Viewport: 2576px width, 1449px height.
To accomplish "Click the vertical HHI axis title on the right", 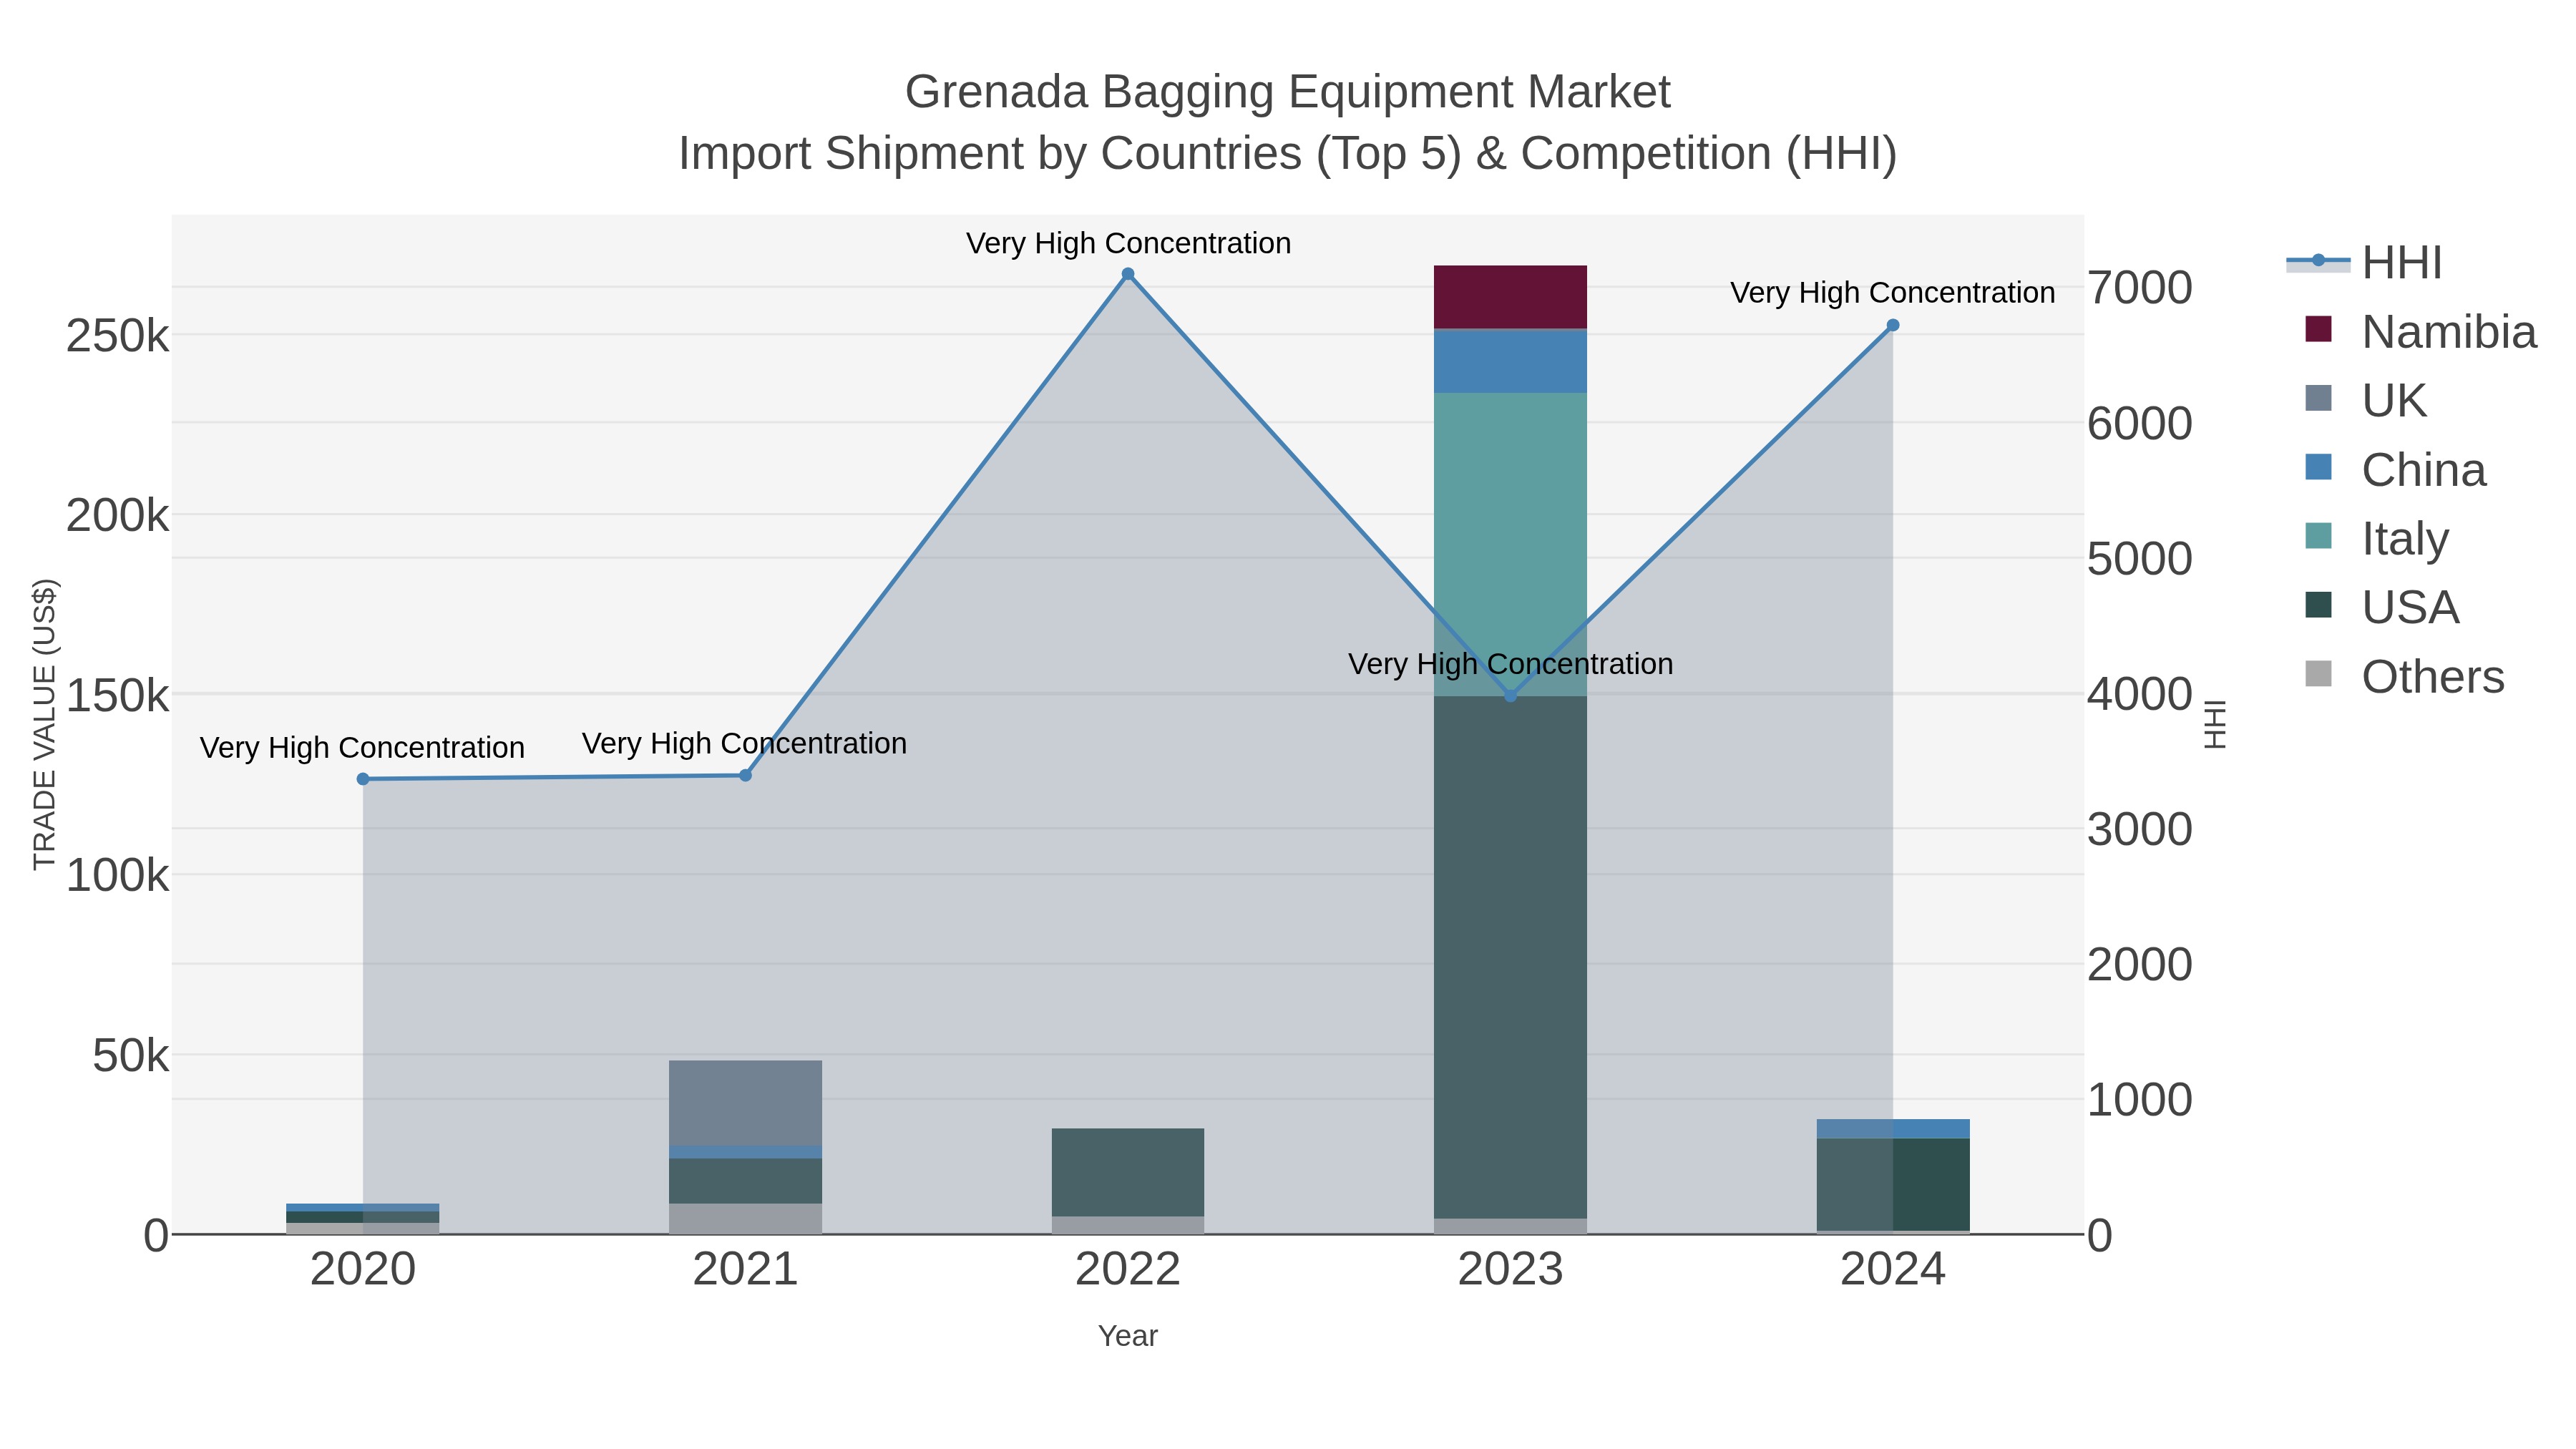I will click(2215, 724).
